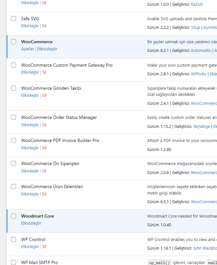Image resolution: width=217 pixels, height=265 pixels.
Task: Activate Safe SVG with Etkinleştir
Action: point(30,26)
